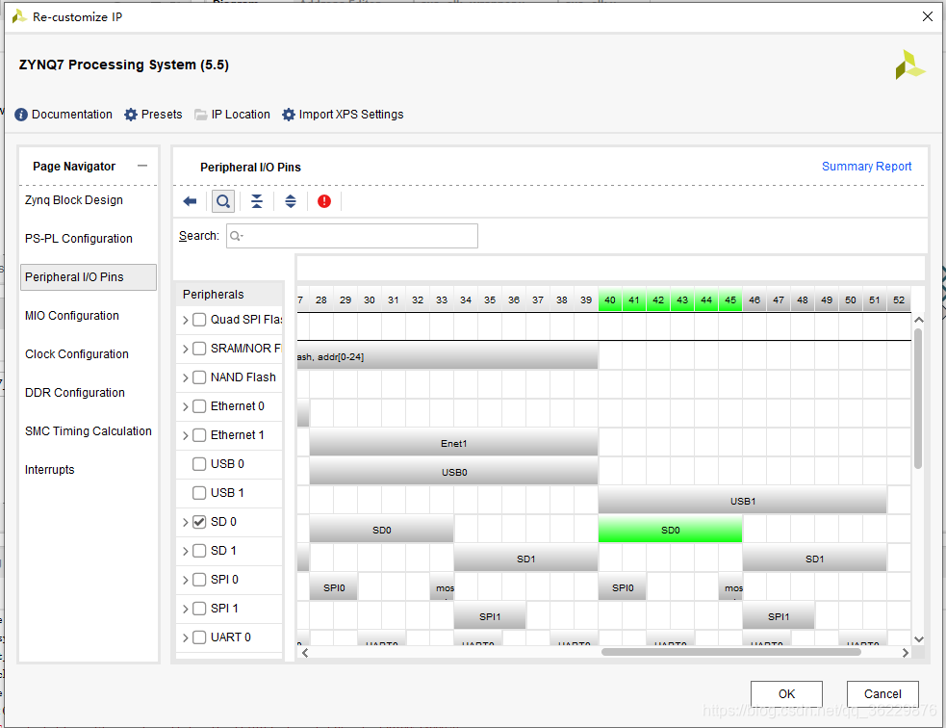Image resolution: width=946 pixels, height=728 pixels.
Task: Click the red error warning icon
Action: 324,201
